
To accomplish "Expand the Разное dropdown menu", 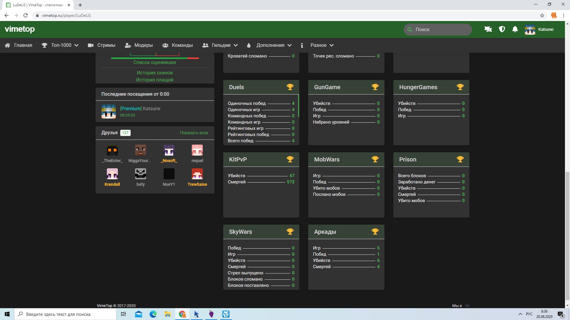I will point(317,45).
